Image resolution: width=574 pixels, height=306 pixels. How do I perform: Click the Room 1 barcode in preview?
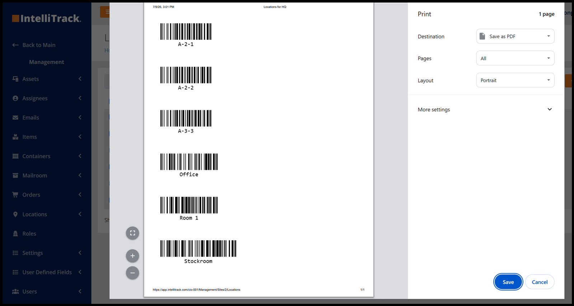point(189,205)
